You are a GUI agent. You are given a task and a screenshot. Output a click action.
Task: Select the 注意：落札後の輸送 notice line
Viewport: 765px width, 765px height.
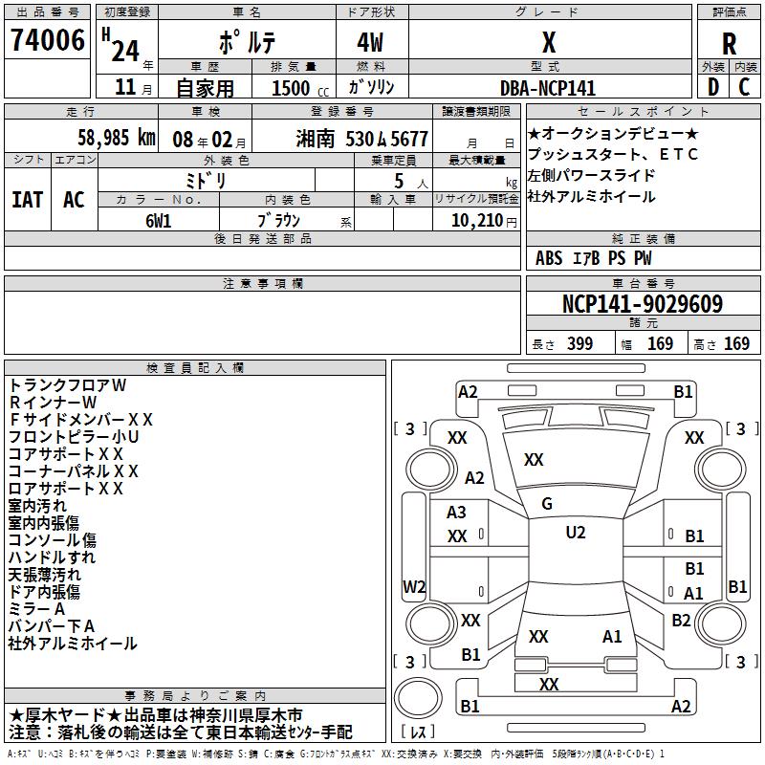pyautogui.click(x=181, y=732)
